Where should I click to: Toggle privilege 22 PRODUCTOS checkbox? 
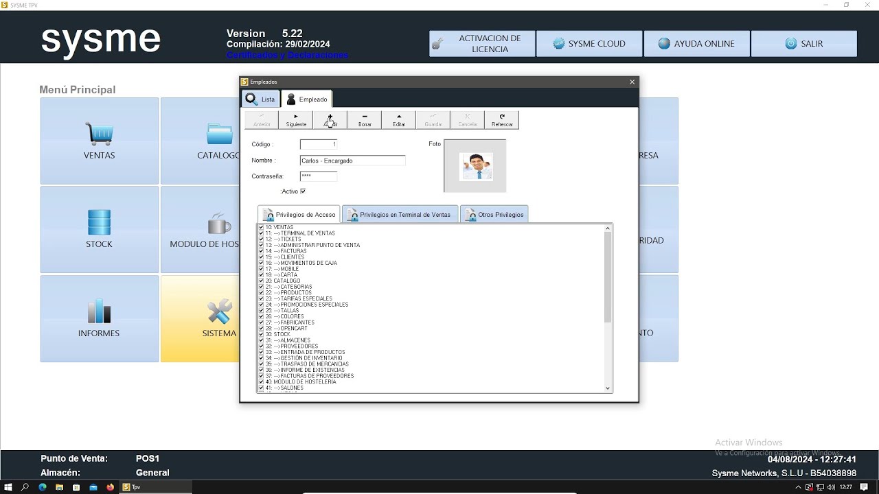(x=261, y=293)
